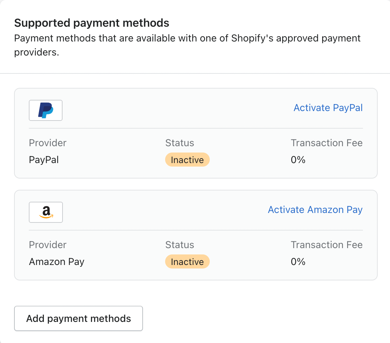Image resolution: width=390 pixels, height=343 pixels.
Task: Click the Provider label in Amazon Pay card
Action: pos(47,245)
